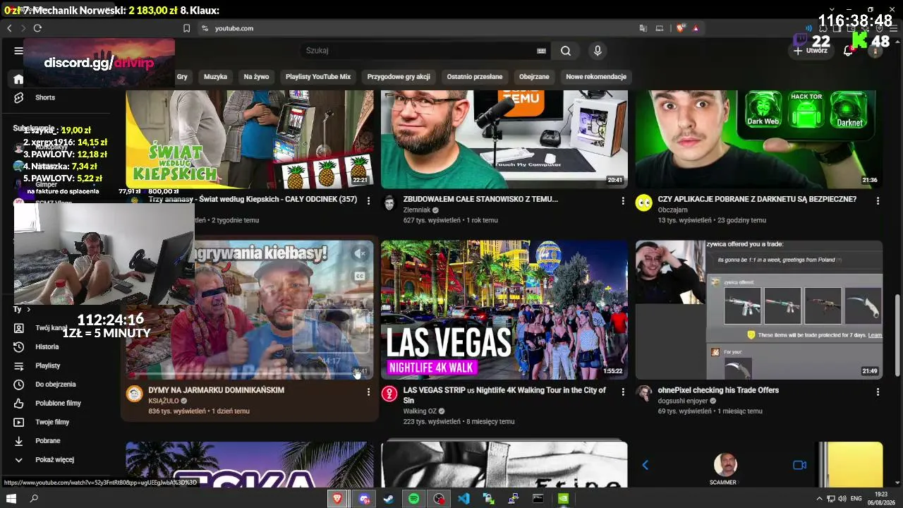Open the title CZY APLIKACJE POBRANE Z DARKNETU

point(757,200)
